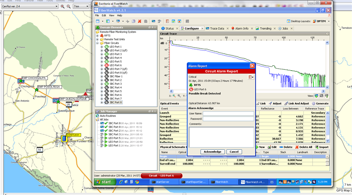Screen dimensions: 352x195
Task: Open Chrome from taskbar quick launch
Action: point(137,182)
